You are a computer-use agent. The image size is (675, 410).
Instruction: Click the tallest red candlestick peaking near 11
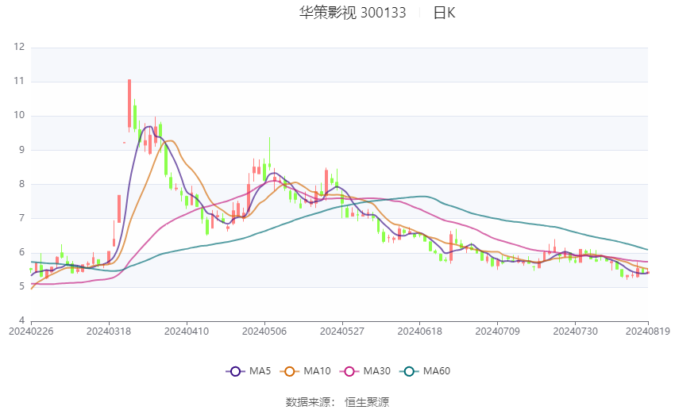[129, 104]
